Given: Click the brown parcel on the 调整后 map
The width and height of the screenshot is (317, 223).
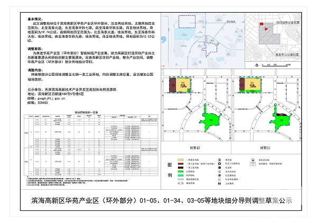Looking at the screenshot, I should (x=242, y=84).
